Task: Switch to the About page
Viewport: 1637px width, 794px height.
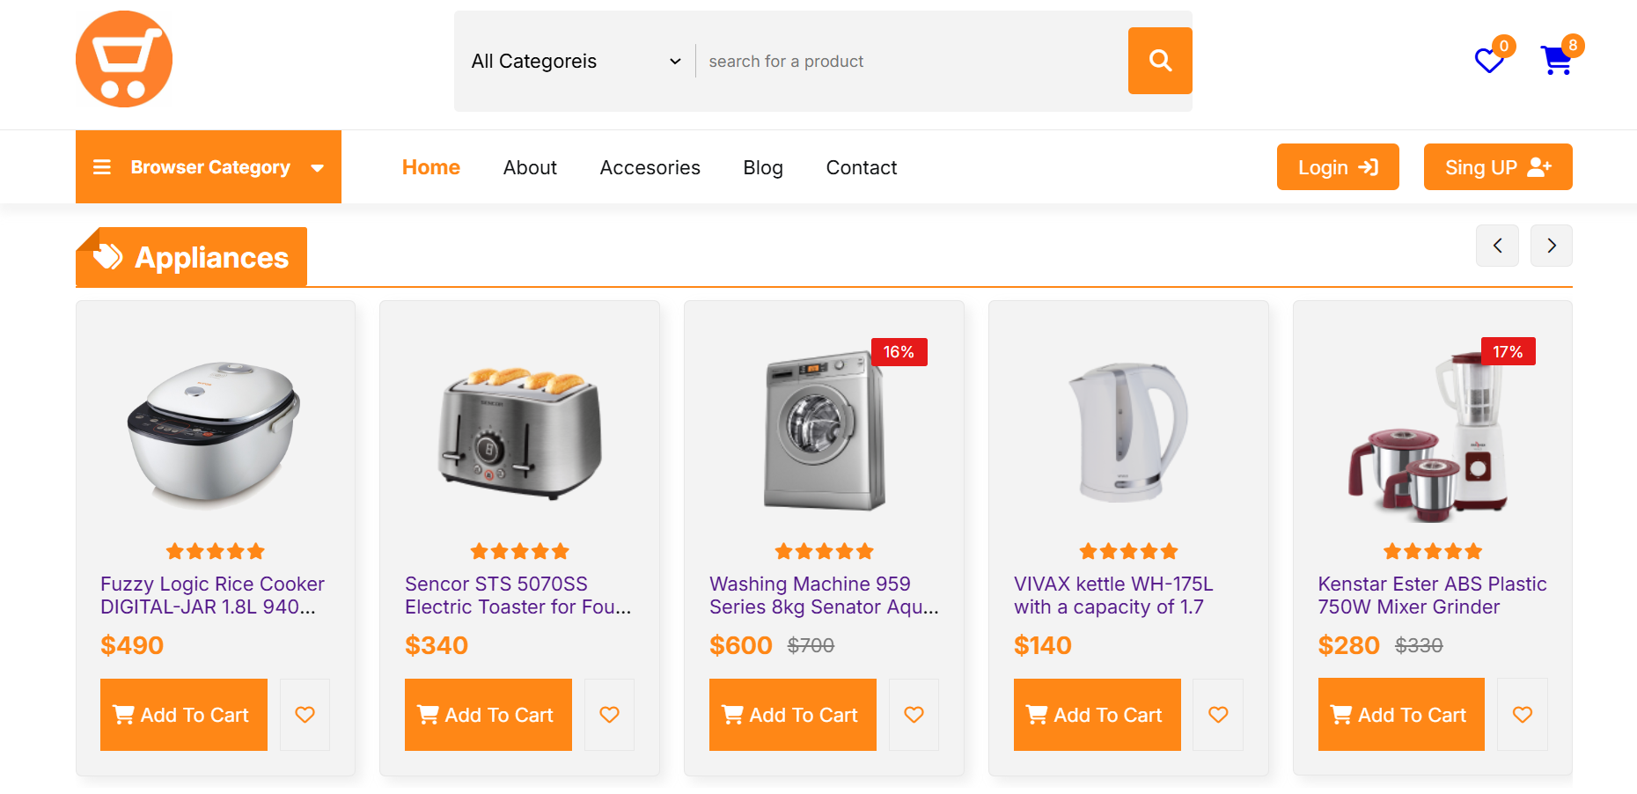Action: (530, 167)
